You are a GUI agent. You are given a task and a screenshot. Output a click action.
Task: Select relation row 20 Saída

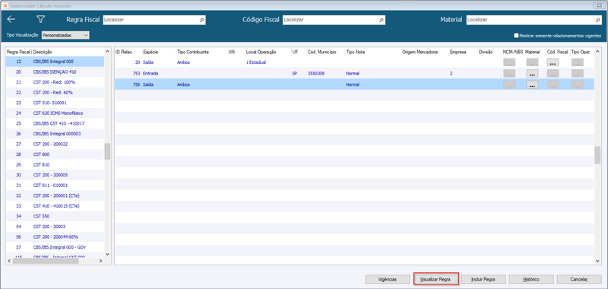(x=354, y=62)
